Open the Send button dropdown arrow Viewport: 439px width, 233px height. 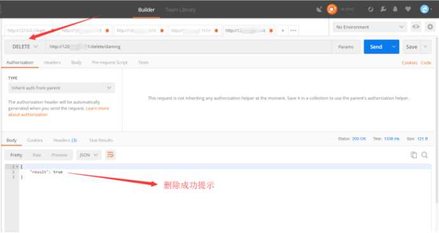pyautogui.click(x=394, y=47)
